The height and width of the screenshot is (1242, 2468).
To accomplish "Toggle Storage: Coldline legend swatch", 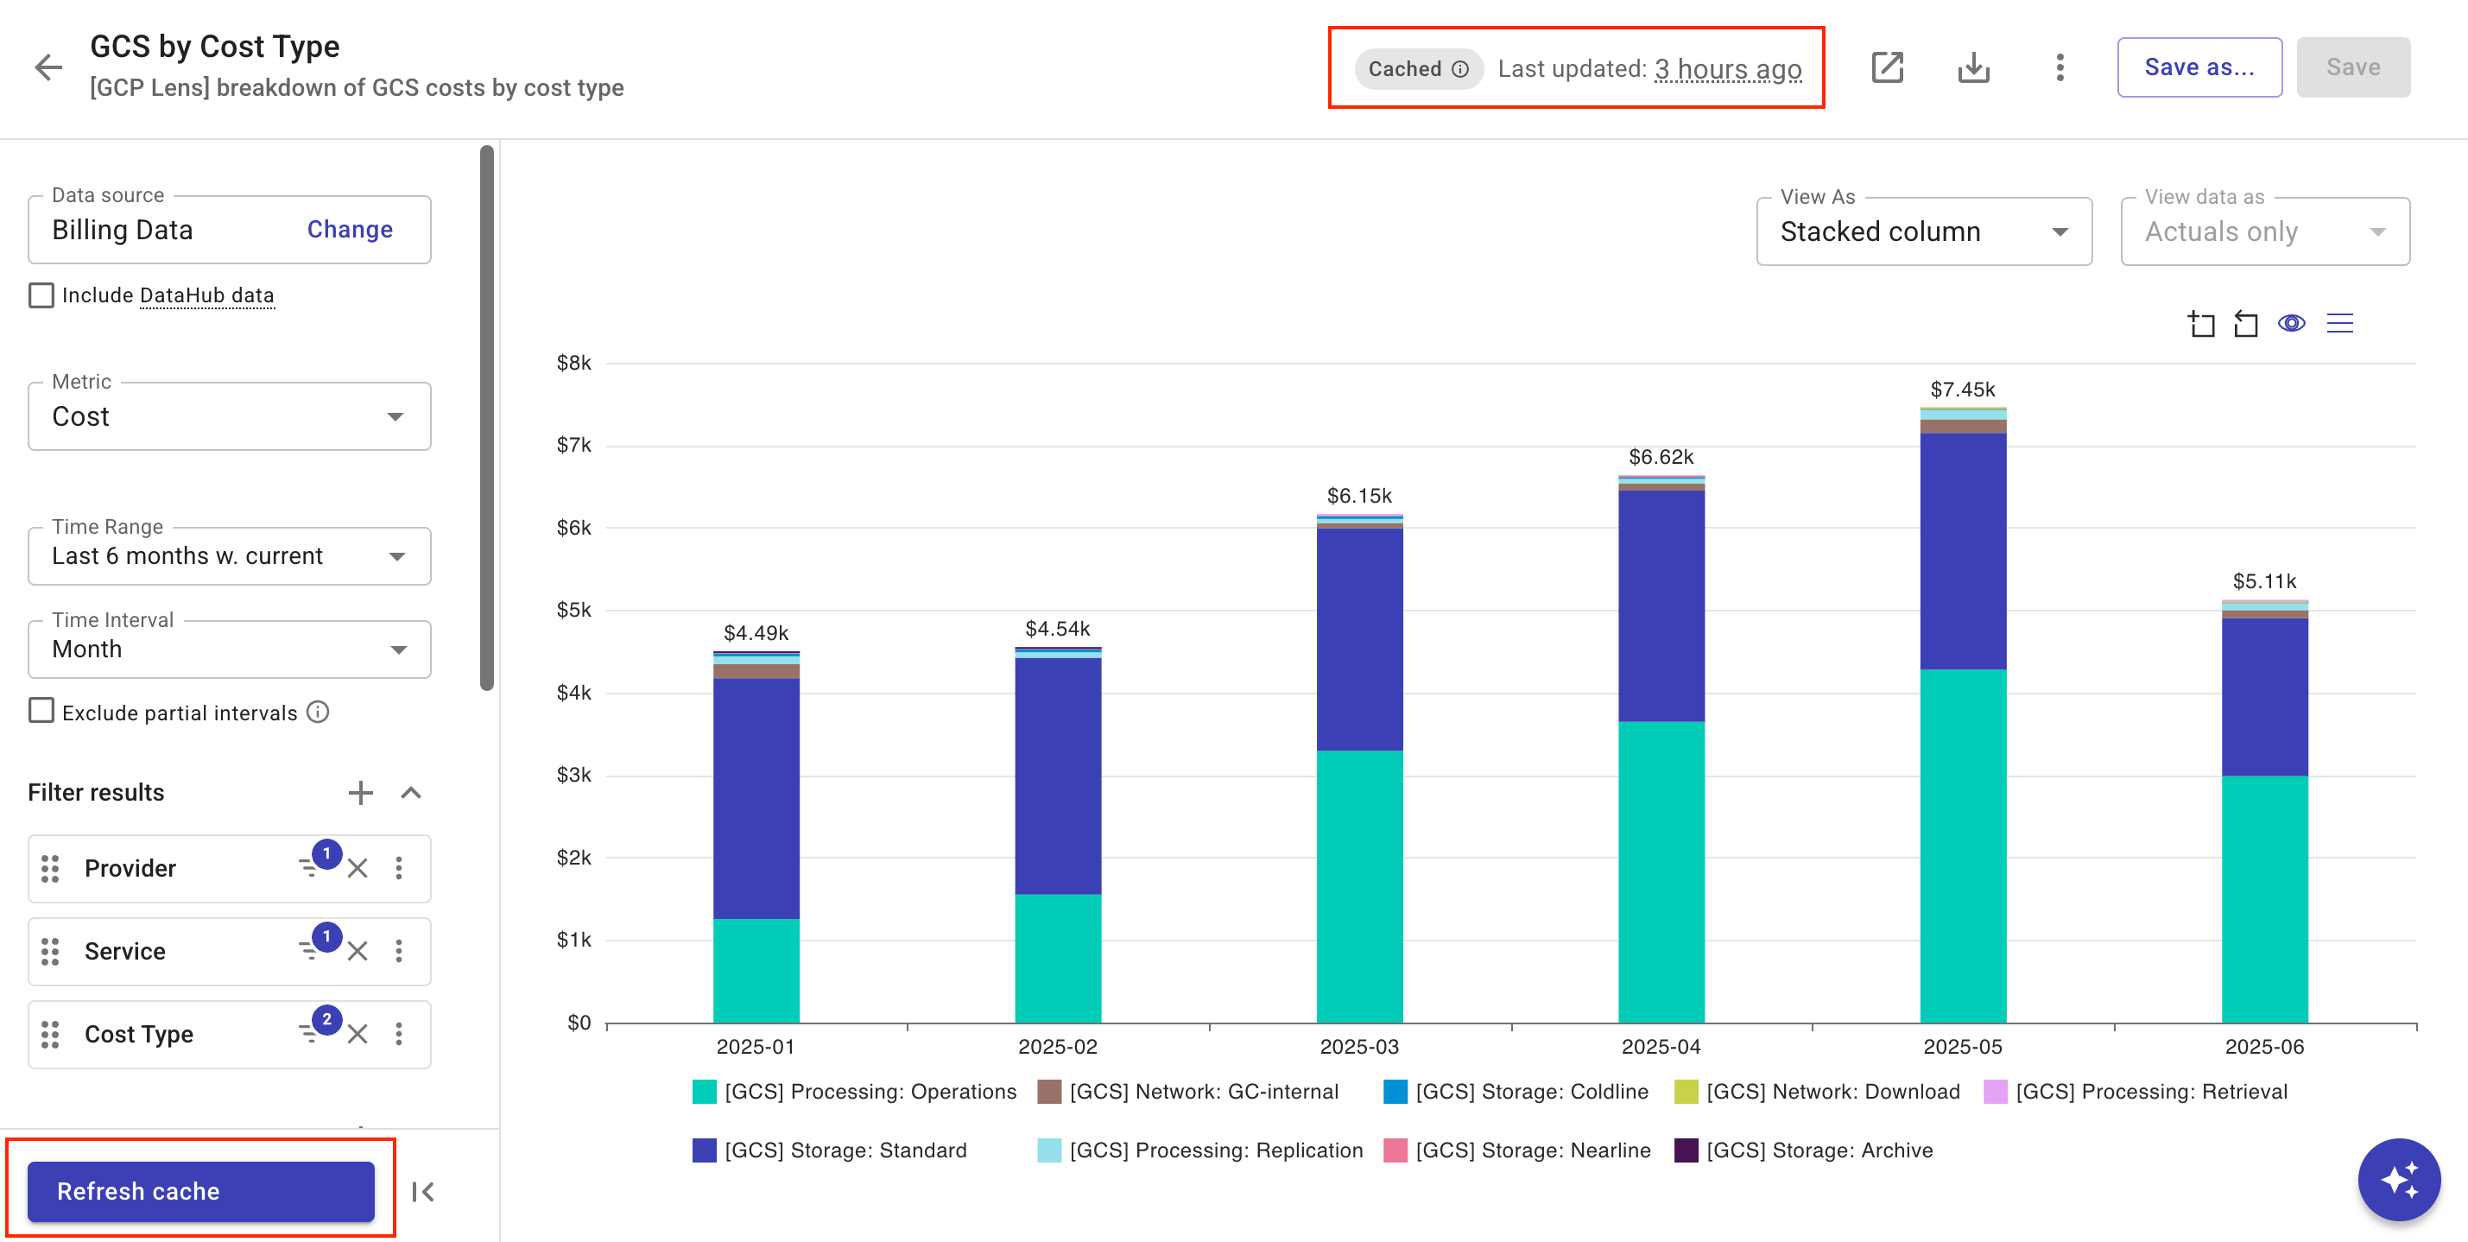I will tap(1395, 1092).
